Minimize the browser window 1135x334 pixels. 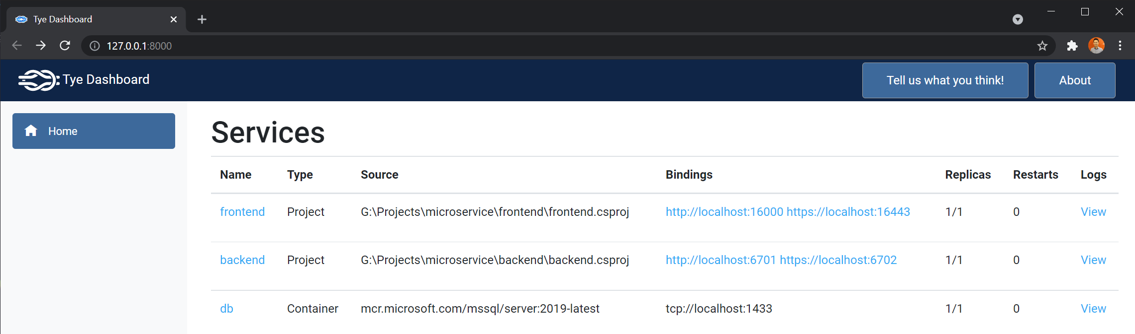coord(1051,11)
